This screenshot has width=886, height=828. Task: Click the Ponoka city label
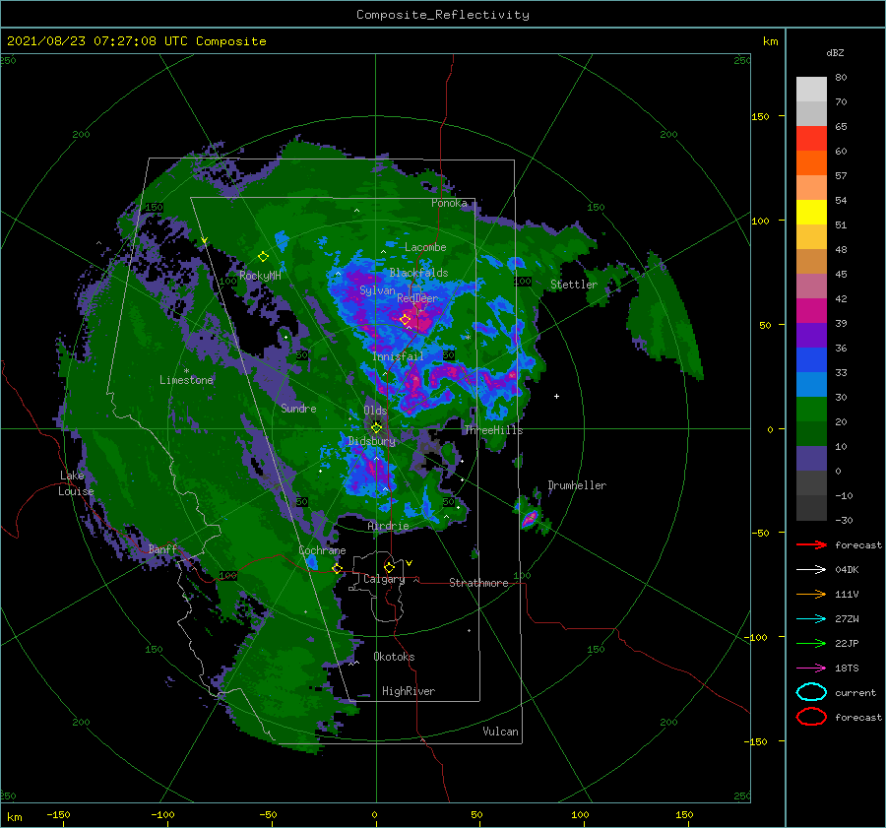point(449,203)
